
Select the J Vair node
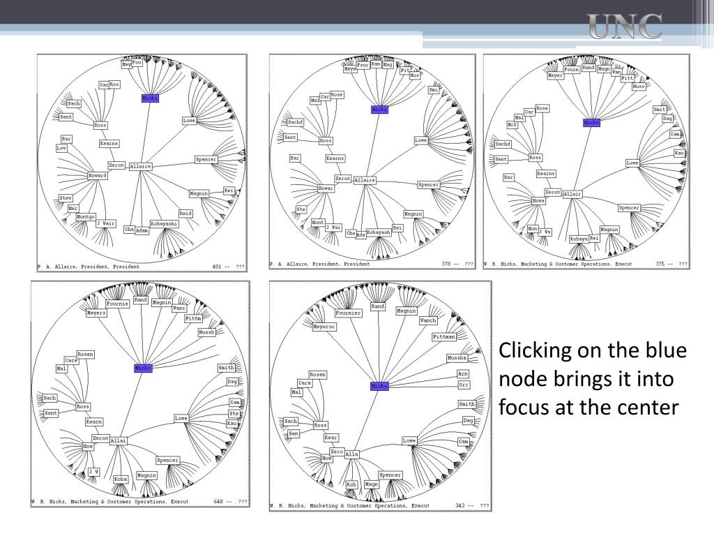click(x=106, y=223)
